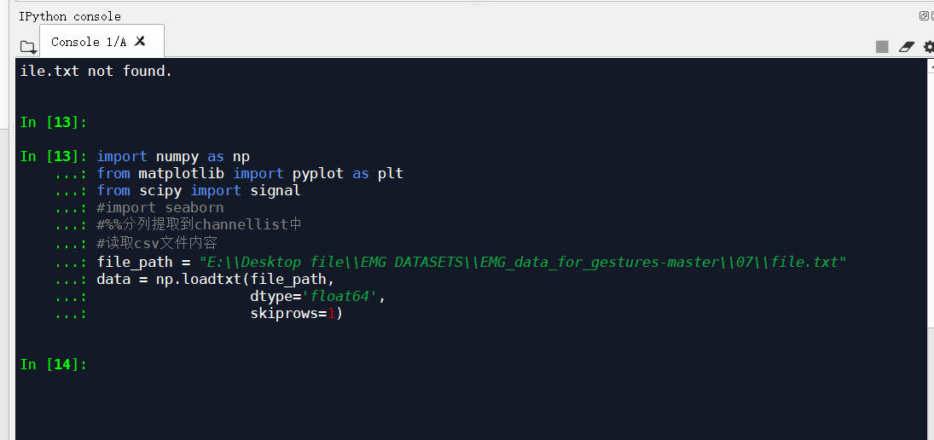Viewport: 934px width, 440px height.
Task: Click the 'import numpy as np' line
Action: pyautogui.click(x=173, y=157)
